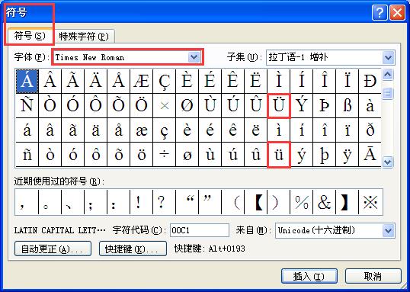Click the 插入(I) button
Viewport: 410px width, 292px height.
click(309, 276)
